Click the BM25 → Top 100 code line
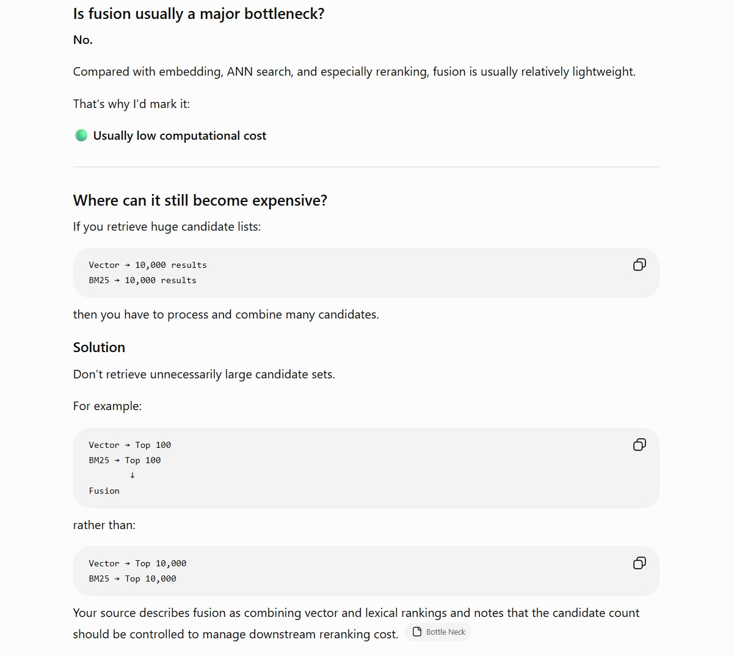734x656 pixels. [x=125, y=460]
